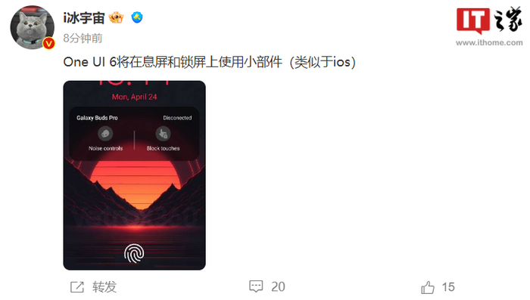530x300 pixels.
Task: Click the blue shield badge icon
Action: [137, 17]
